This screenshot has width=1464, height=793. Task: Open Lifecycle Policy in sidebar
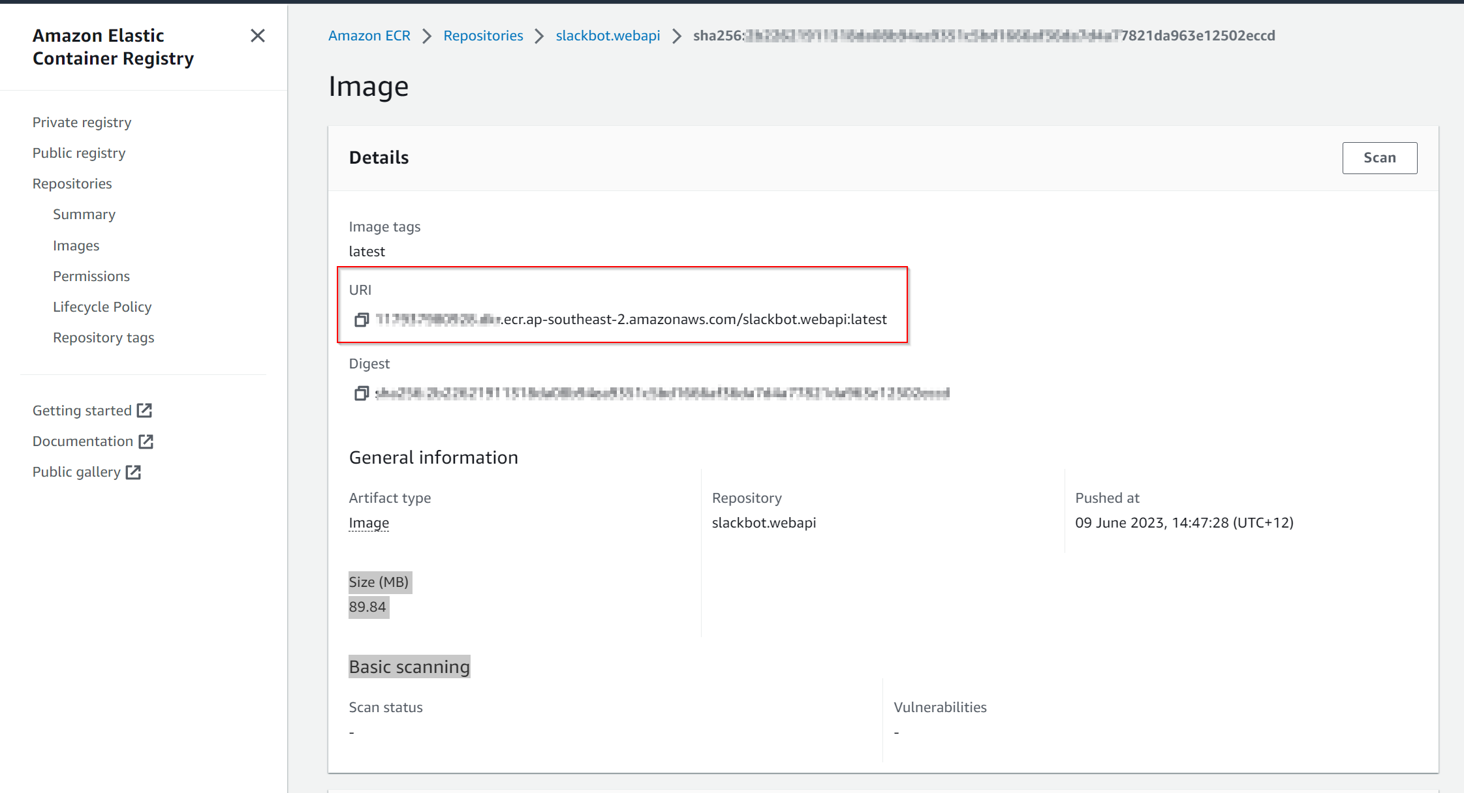(x=102, y=307)
